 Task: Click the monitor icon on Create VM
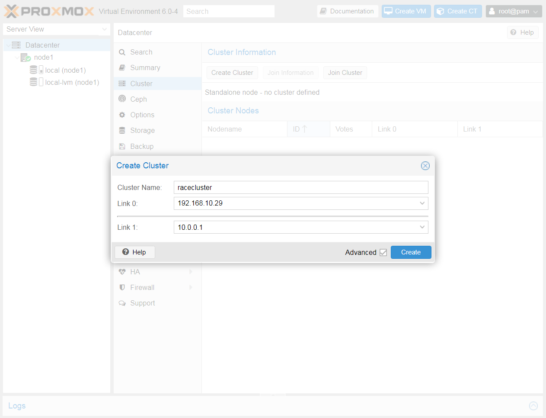pyautogui.click(x=388, y=11)
